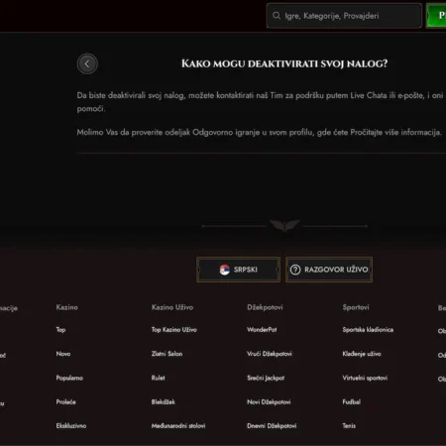The image size is (446, 446).
Task: Click the question mark live chat icon
Action: point(295,270)
